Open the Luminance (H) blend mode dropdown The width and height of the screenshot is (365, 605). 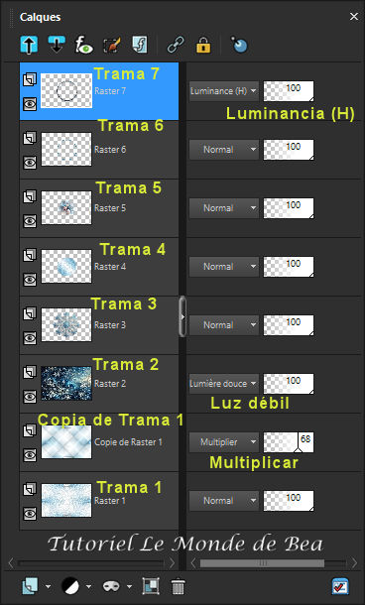224,91
